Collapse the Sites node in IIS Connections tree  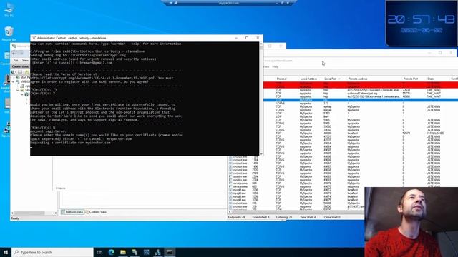point(17,90)
